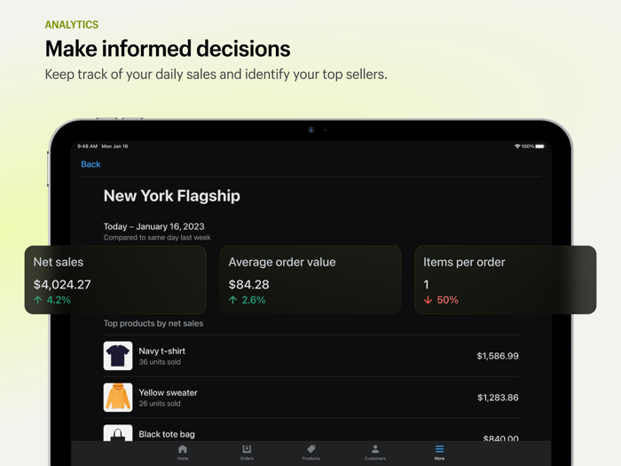The width and height of the screenshot is (621, 466).
Task: Select the Navy t-shirt product name
Action: click(x=161, y=351)
